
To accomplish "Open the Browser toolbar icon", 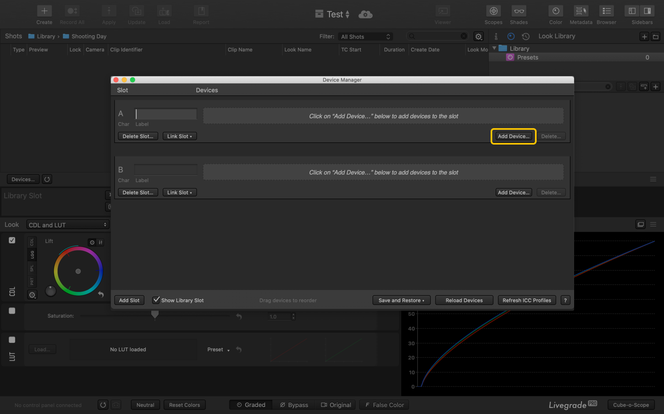I will [x=606, y=11].
